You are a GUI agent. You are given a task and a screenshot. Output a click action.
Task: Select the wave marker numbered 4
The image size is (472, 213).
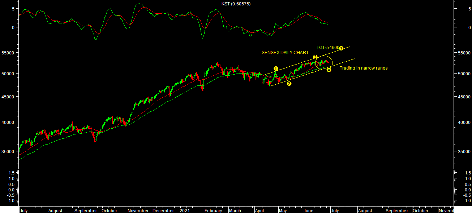click(x=329, y=70)
